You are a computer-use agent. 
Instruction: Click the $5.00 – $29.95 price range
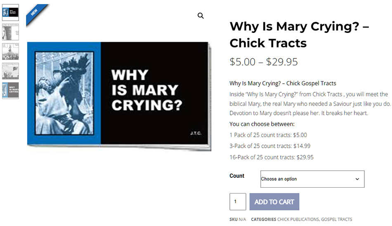point(264,62)
